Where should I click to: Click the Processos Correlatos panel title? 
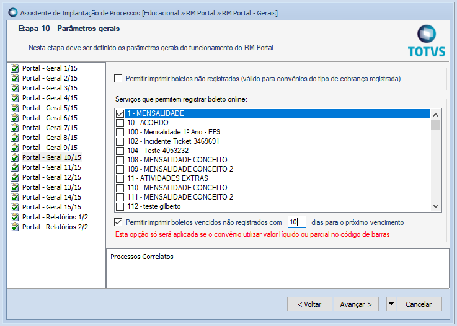[142, 257]
